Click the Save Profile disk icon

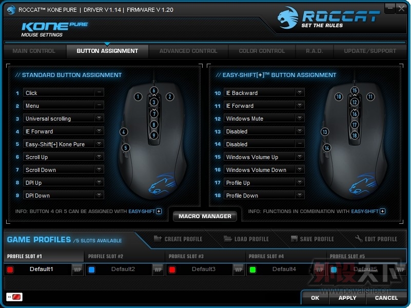click(x=294, y=239)
